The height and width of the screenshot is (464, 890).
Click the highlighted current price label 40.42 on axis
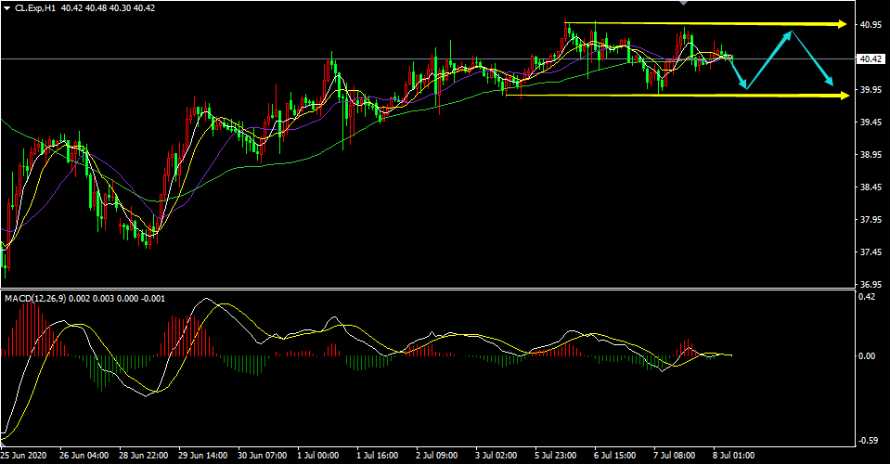(x=871, y=59)
